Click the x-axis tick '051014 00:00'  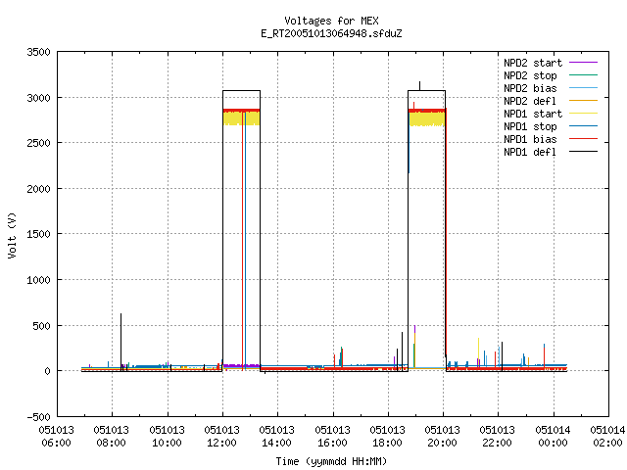(x=553, y=436)
